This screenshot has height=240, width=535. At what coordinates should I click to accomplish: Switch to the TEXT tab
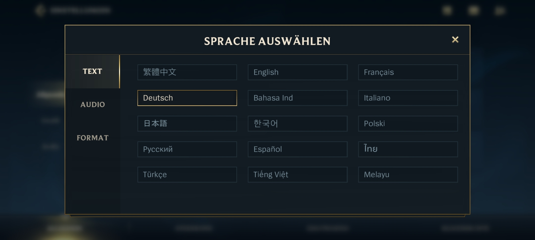click(92, 71)
